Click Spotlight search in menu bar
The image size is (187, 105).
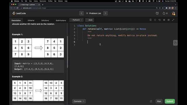click(x=157, y=1)
